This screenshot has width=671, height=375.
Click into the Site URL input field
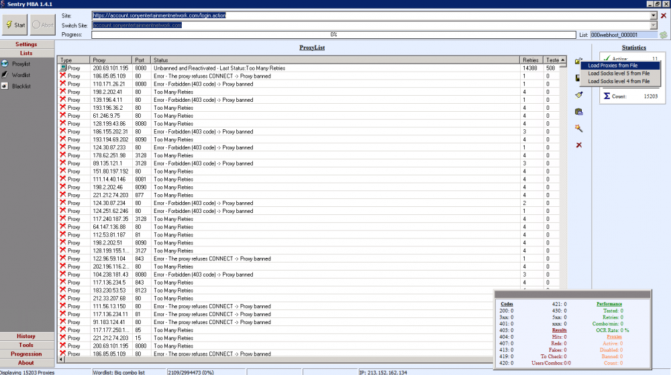(370, 16)
